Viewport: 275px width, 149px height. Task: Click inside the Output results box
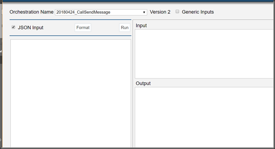(204, 117)
